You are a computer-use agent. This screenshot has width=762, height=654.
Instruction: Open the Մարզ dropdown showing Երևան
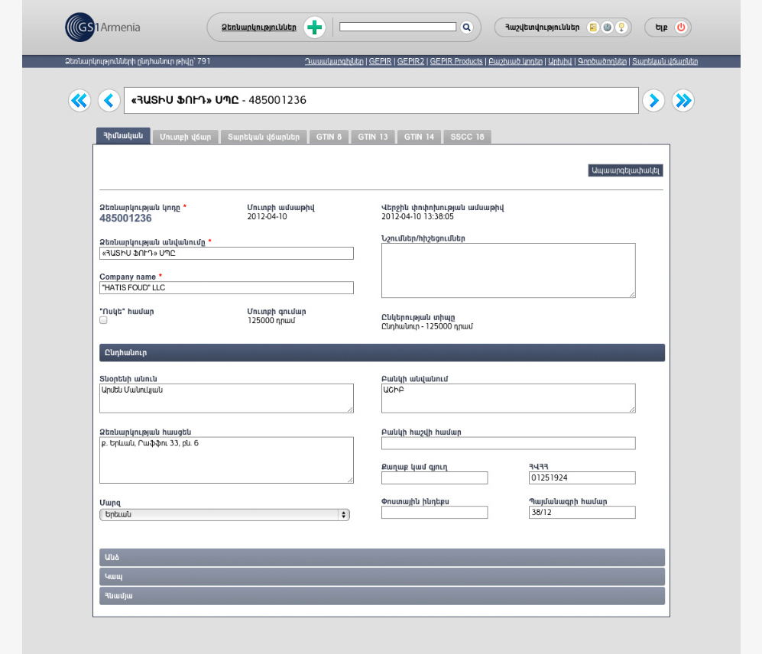point(225,514)
